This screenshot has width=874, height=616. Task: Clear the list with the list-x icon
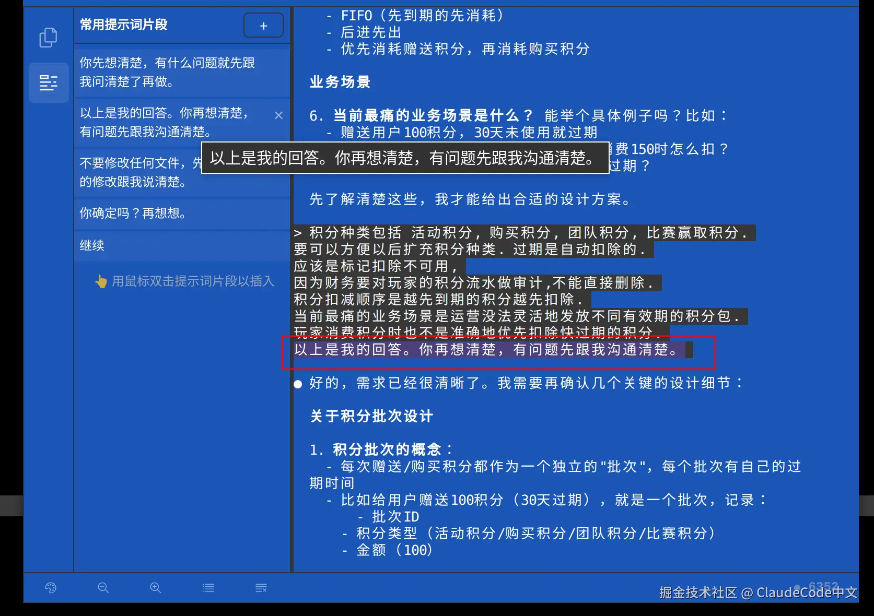261,588
